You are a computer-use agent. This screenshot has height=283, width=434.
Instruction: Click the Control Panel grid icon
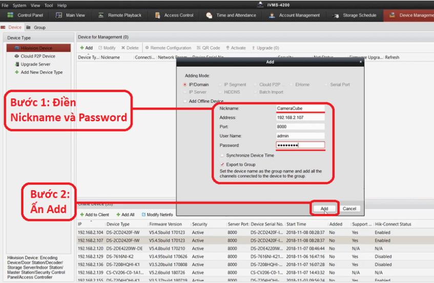10,15
